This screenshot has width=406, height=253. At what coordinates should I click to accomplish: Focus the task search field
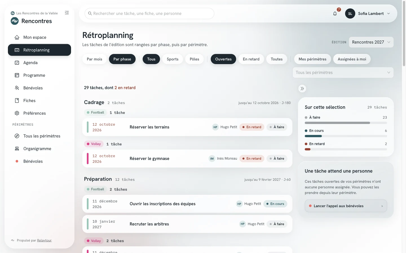click(149, 13)
